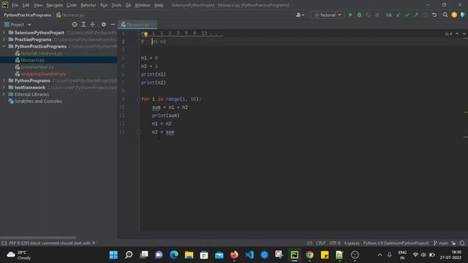Click the yellow intention bulb on line 1
This screenshot has width=468, height=263.
(x=146, y=34)
